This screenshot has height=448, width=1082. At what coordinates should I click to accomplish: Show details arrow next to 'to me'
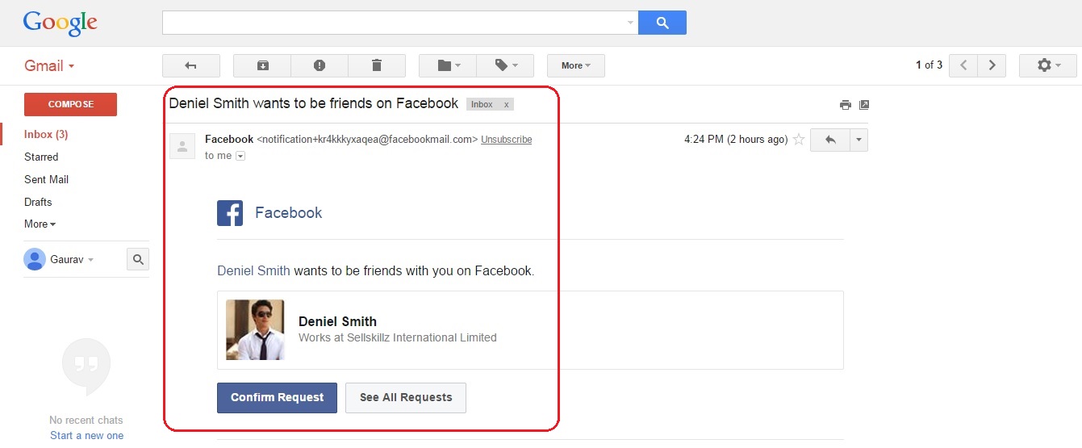[x=240, y=156]
